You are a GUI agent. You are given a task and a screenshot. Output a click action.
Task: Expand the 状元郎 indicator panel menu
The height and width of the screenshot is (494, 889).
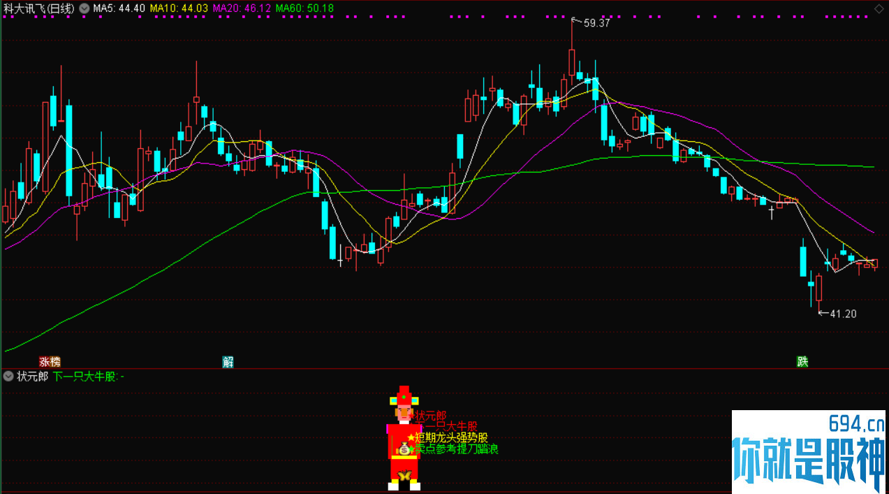[9, 376]
